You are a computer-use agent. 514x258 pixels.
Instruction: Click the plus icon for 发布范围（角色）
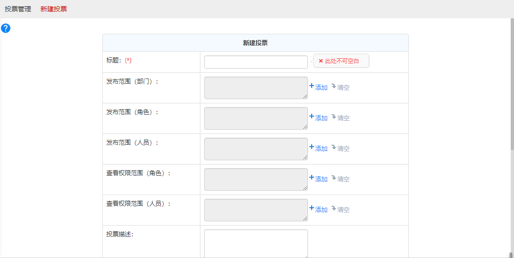[x=311, y=117]
